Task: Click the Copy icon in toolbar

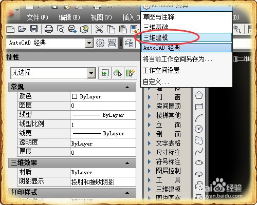Action: (111, 29)
